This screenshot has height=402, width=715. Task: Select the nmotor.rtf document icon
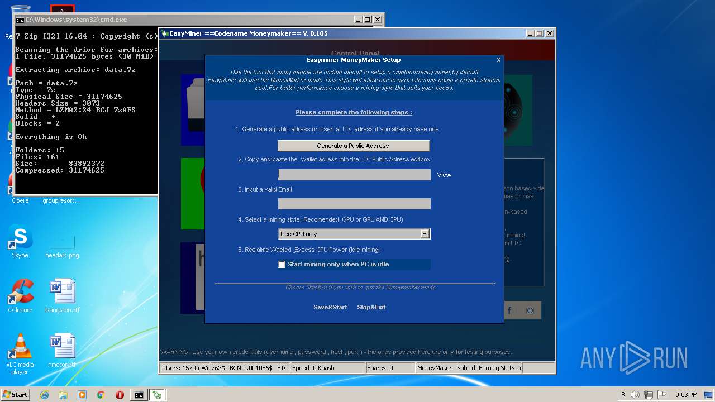(62, 351)
